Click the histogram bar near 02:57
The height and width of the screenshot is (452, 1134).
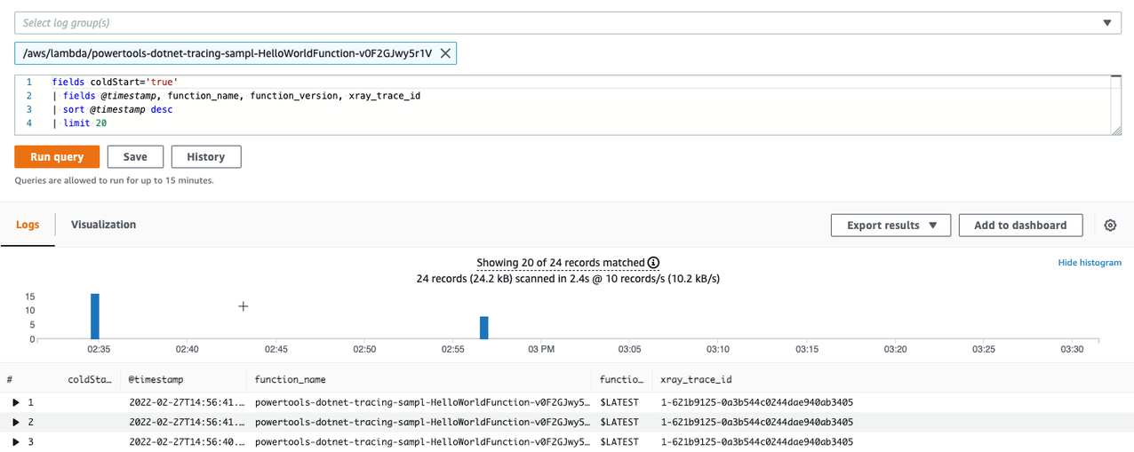[484, 328]
